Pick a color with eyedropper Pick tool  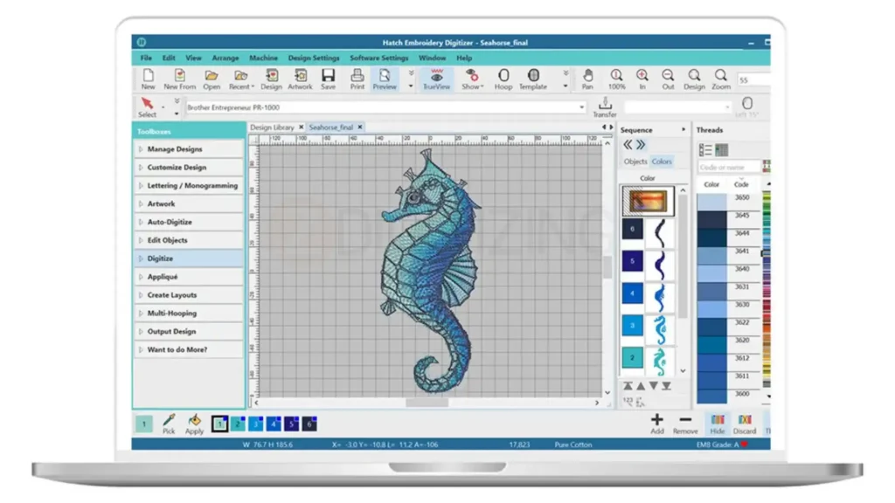pyautogui.click(x=169, y=424)
